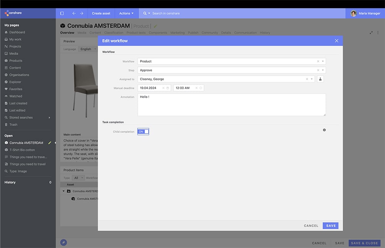Open Explorer in sidebar
This screenshot has height=248, width=385.
click(15, 82)
